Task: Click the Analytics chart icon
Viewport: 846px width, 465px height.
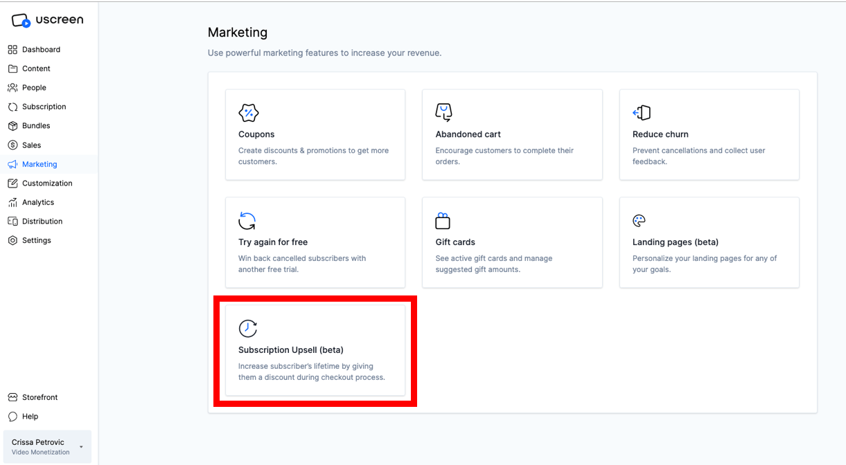Action: click(x=12, y=202)
